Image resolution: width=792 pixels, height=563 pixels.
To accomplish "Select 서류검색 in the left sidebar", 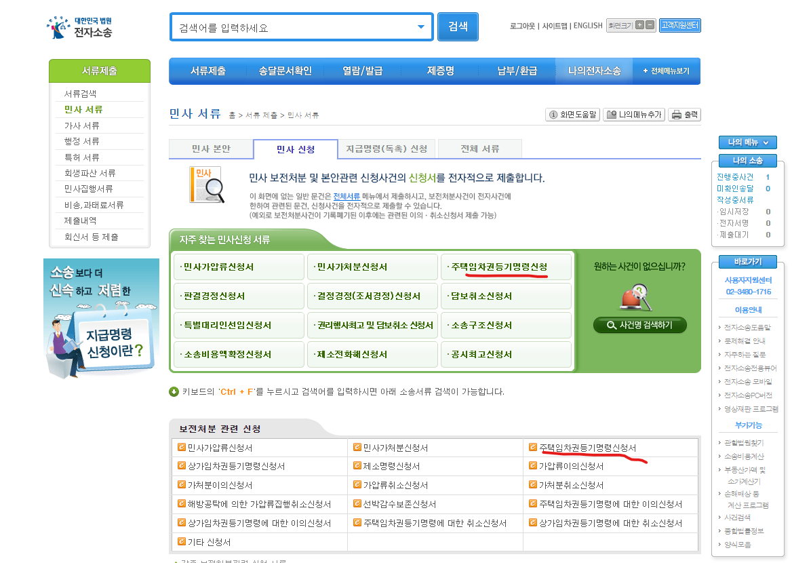I will click(x=80, y=94).
